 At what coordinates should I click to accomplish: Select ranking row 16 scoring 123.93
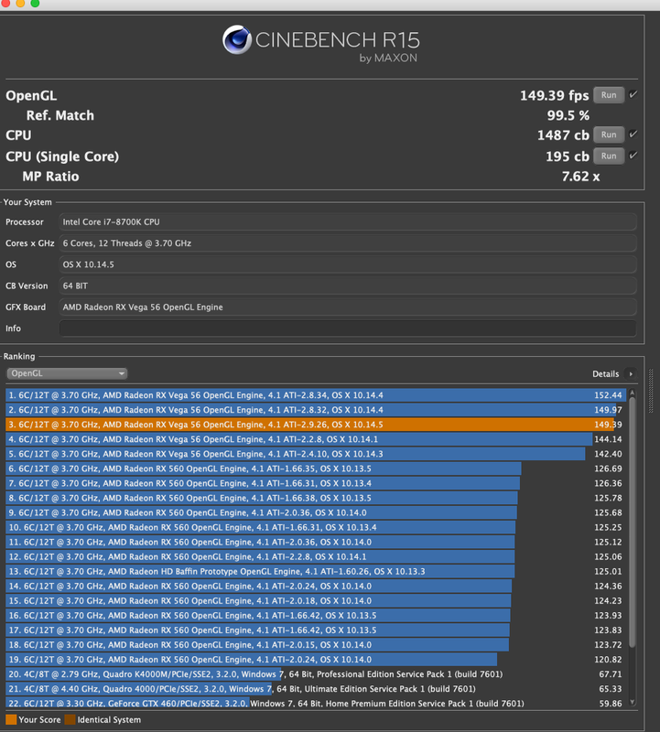tap(316, 616)
